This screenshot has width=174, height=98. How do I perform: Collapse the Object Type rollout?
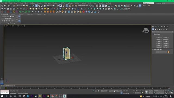click(x=157, y=34)
